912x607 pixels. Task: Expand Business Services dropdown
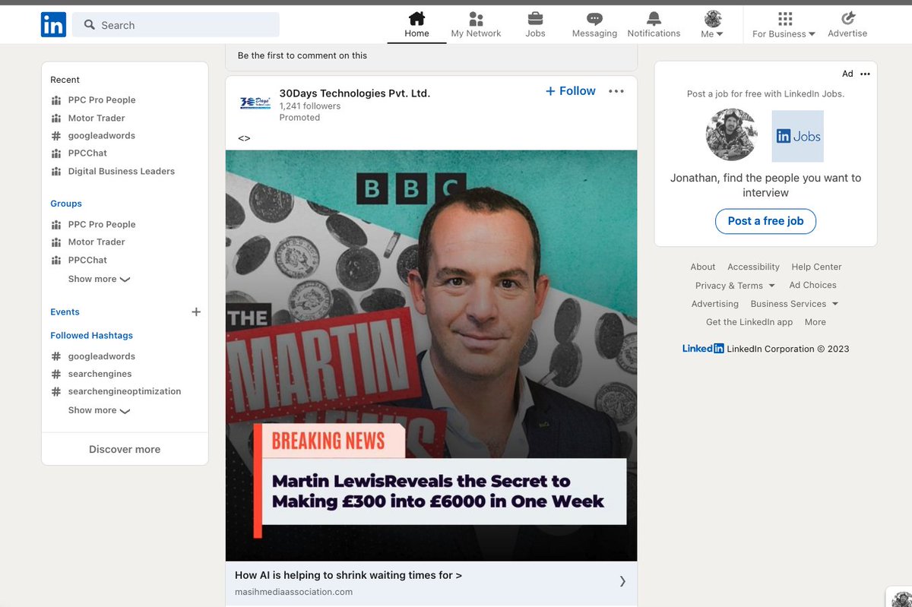point(794,304)
